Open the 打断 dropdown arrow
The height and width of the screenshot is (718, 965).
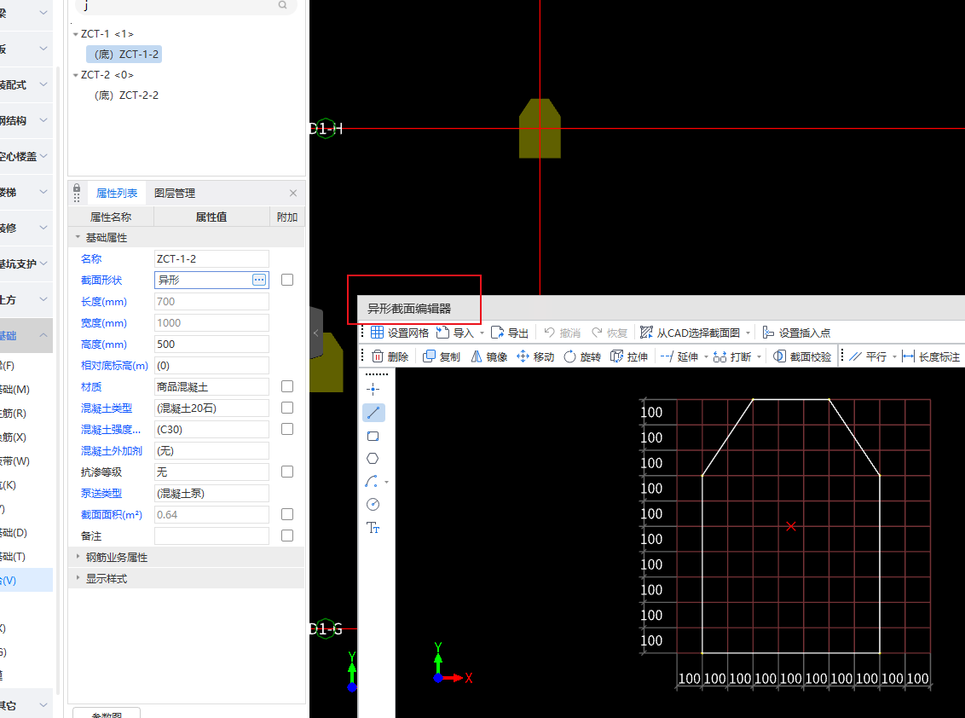click(x=760, y=357)
